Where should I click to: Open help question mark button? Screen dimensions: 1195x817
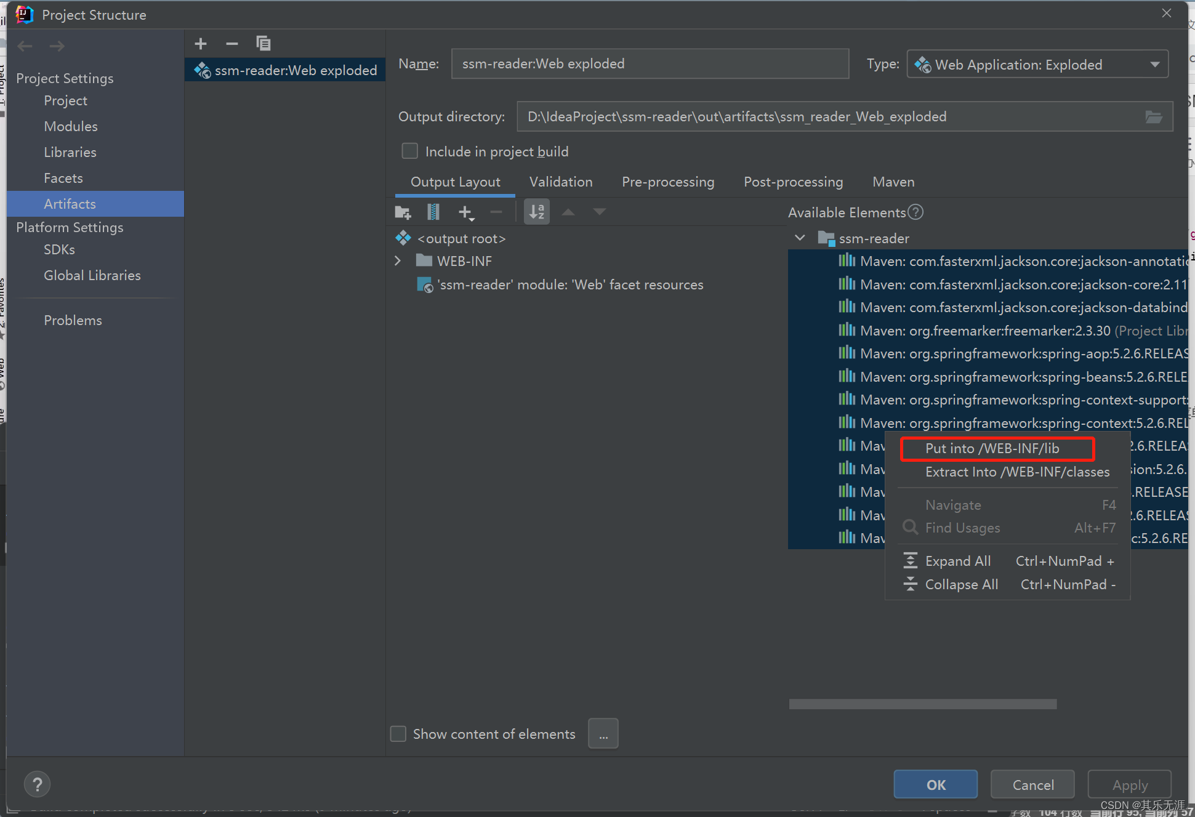coord(37,784)
